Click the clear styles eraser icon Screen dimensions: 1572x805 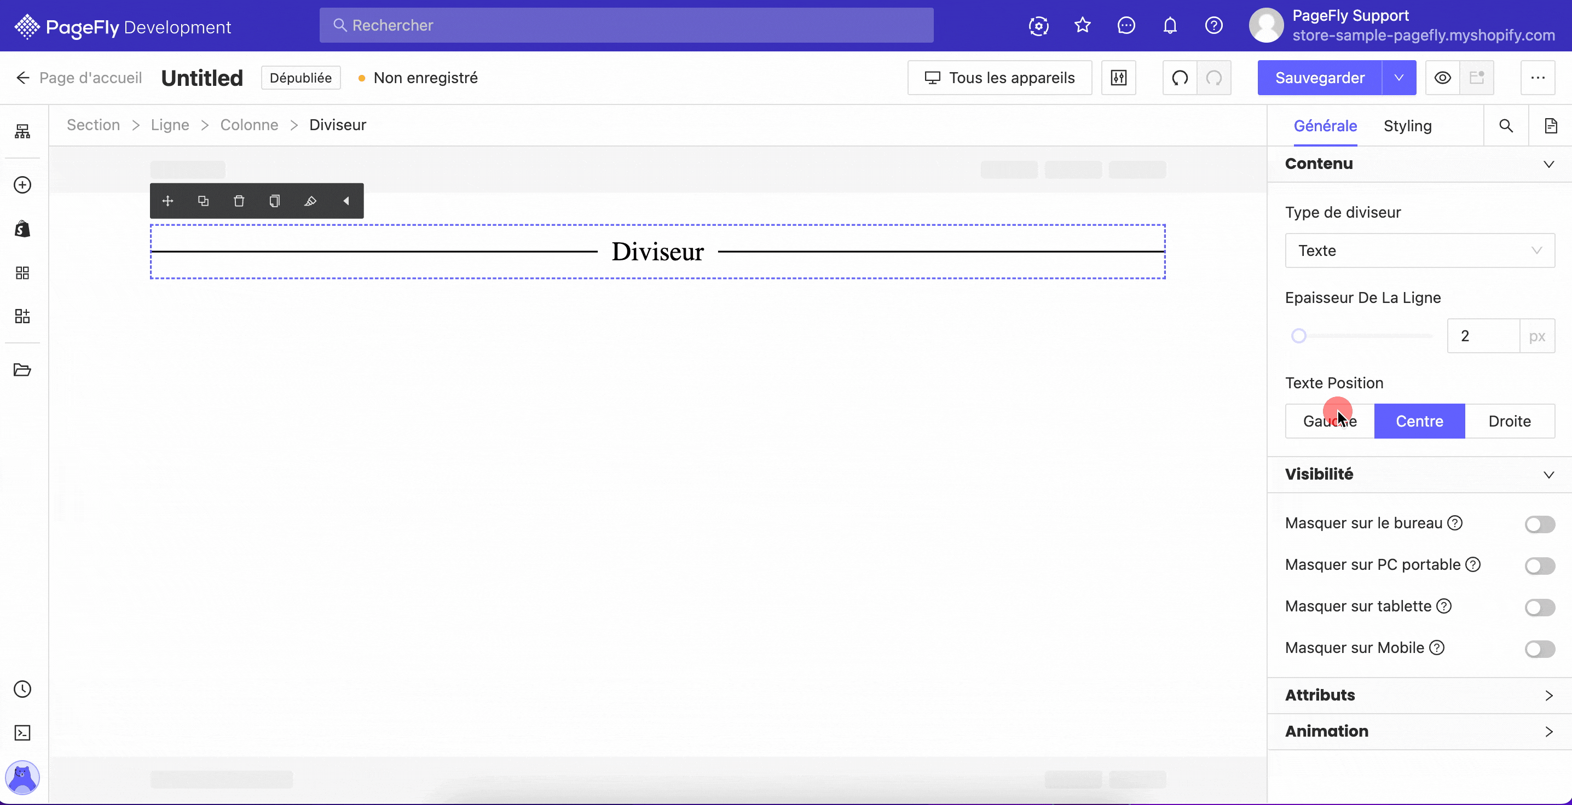[x=310, y=201]
